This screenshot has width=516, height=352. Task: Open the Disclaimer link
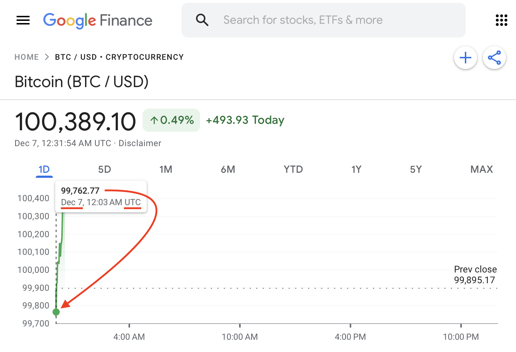[140, 143]
